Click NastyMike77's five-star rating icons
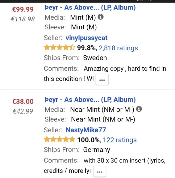175x178 pixels. [59, 140]
